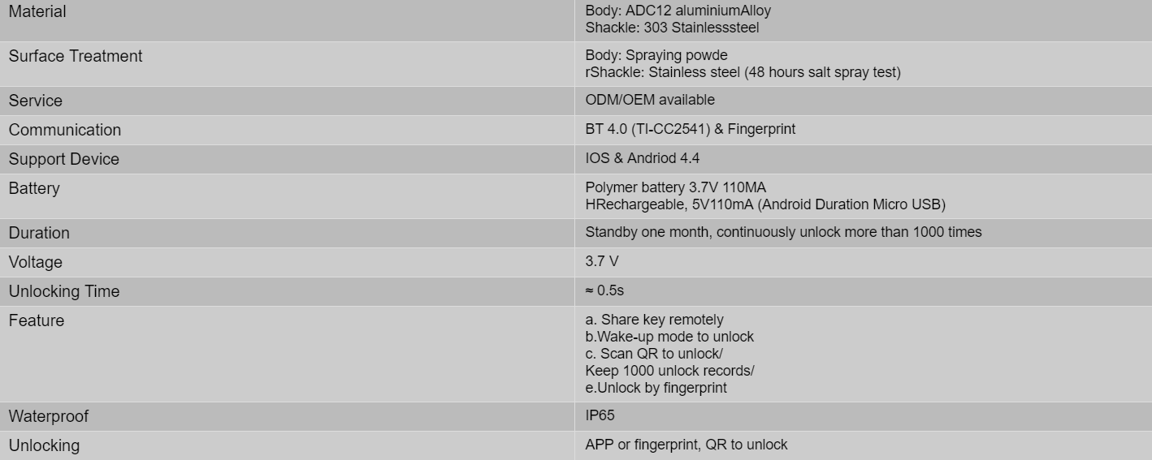
Task: Select the IOS & Andriod 4.4 text
Action: (642, 158)
